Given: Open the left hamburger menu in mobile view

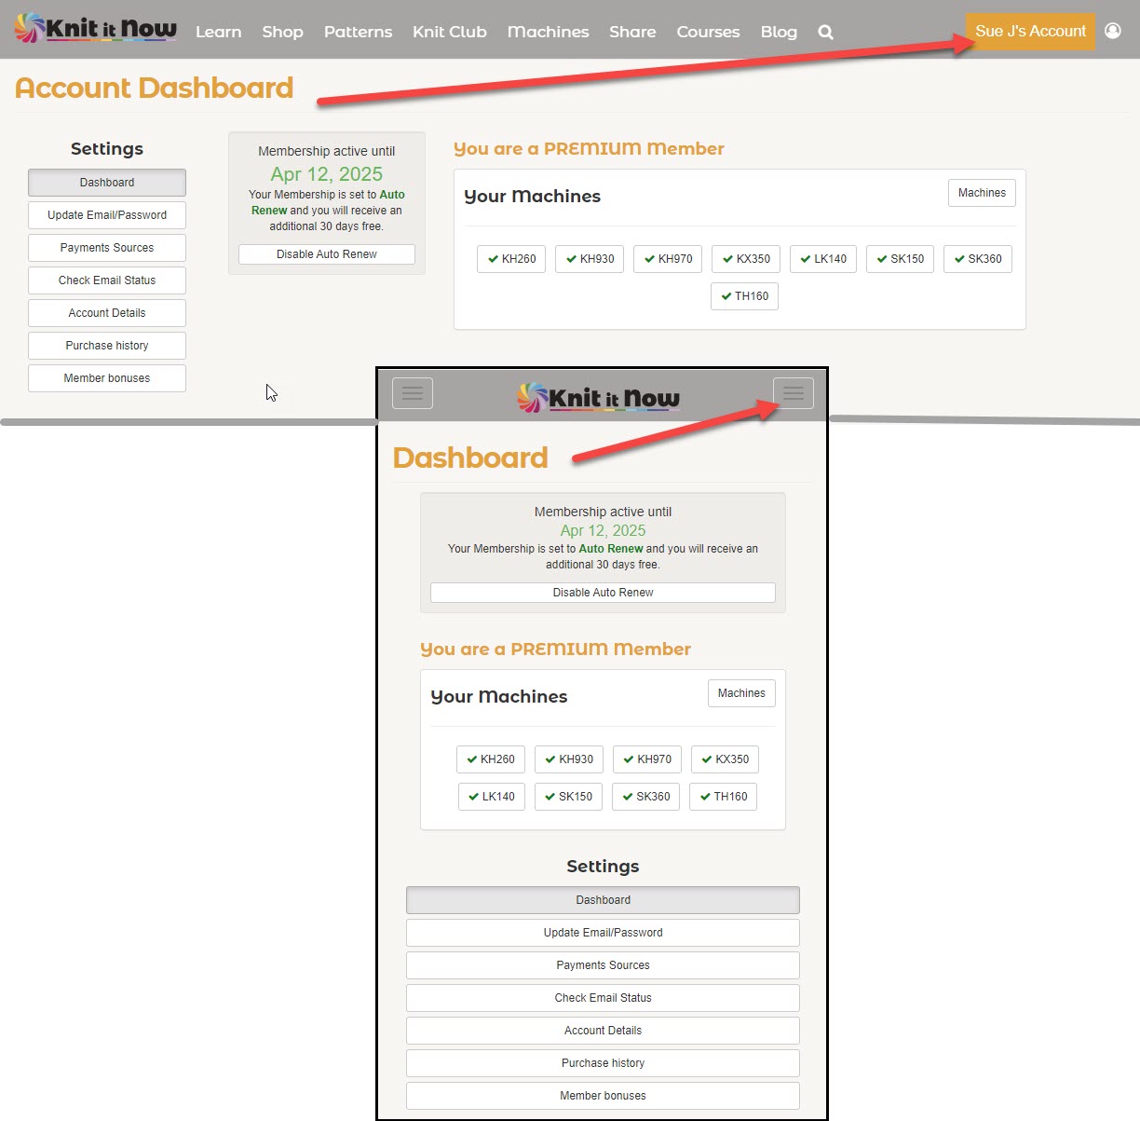Looking at the screenshot, I should (x=413, y=393).
